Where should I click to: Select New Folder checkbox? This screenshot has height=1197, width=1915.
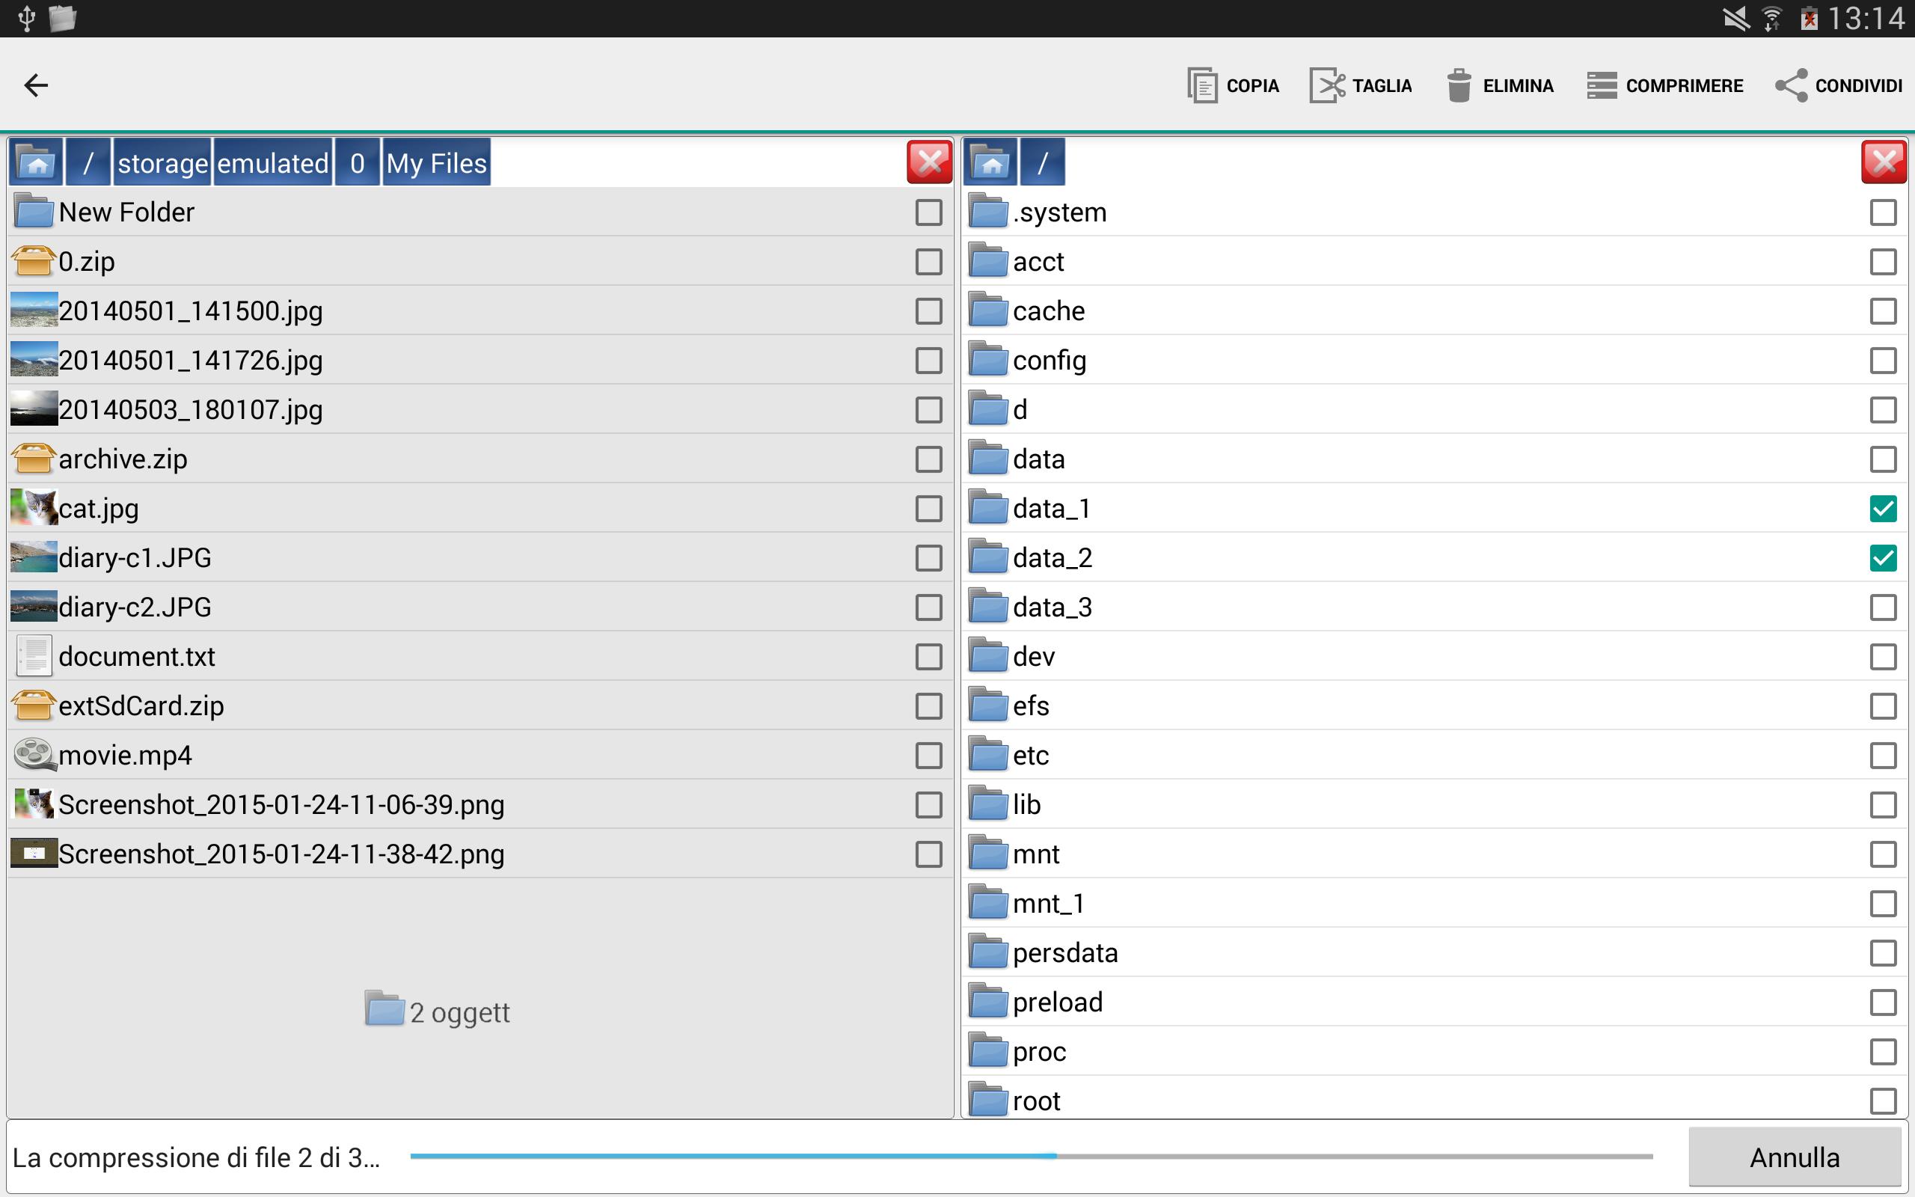tap(928, 212)
